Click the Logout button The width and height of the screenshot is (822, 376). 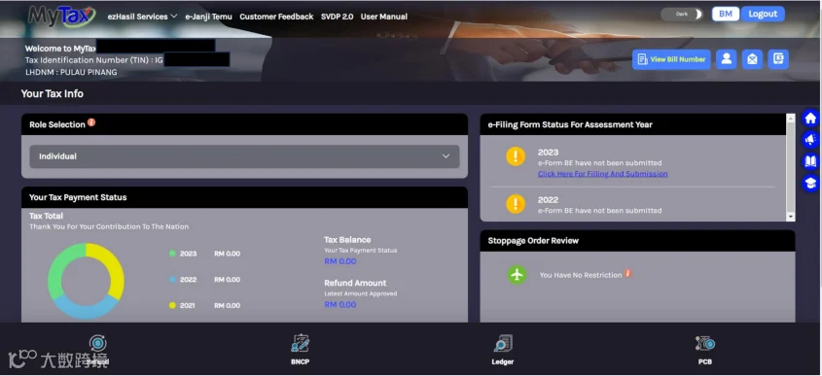[763, 15]
